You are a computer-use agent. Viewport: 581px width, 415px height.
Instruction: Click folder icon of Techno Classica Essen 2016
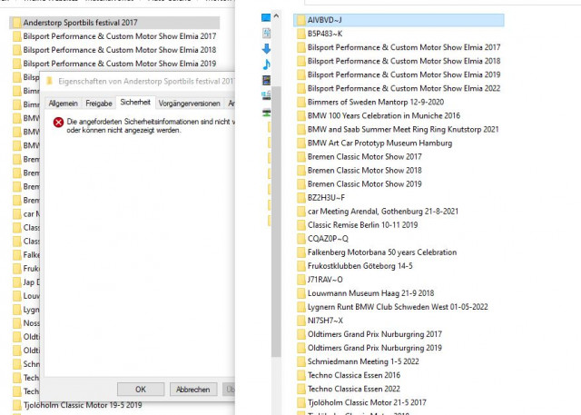(300, 375)
